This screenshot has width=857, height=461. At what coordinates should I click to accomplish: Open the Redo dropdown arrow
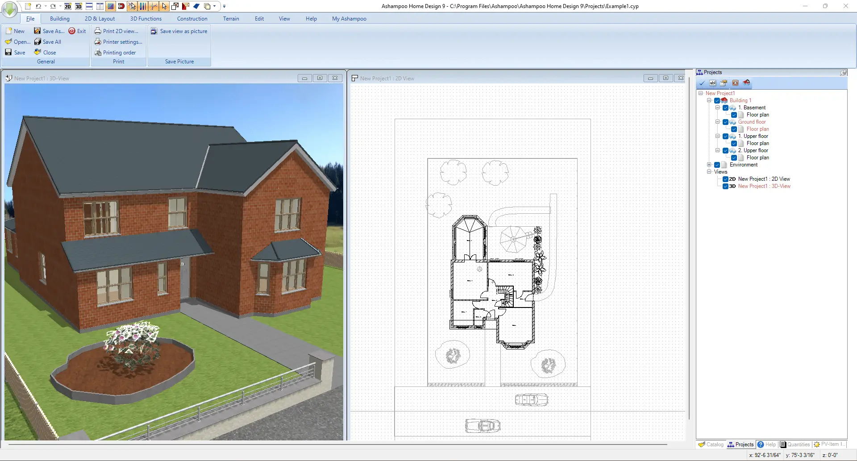tap(59, 7)
